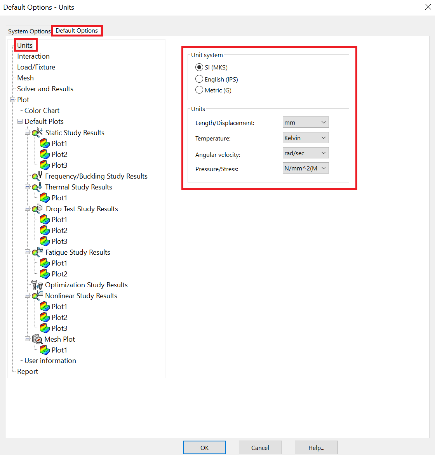Click the Drop Test Study Results icon
Image resolution: width=435 pixels, height=455 pixels.
pyautogui.click(x=37, y=209)
